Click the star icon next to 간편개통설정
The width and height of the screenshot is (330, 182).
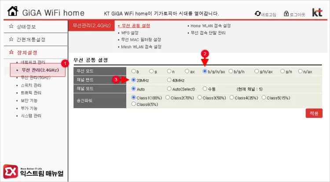11,39
